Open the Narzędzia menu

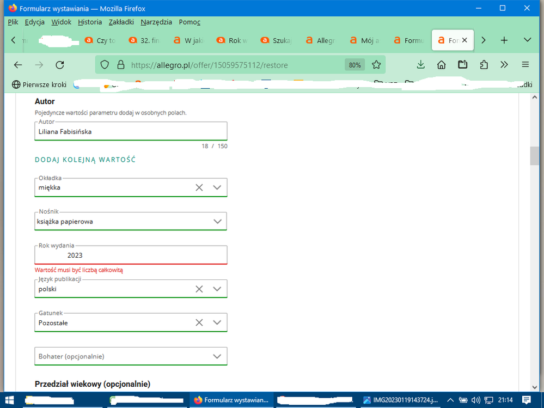156,22
